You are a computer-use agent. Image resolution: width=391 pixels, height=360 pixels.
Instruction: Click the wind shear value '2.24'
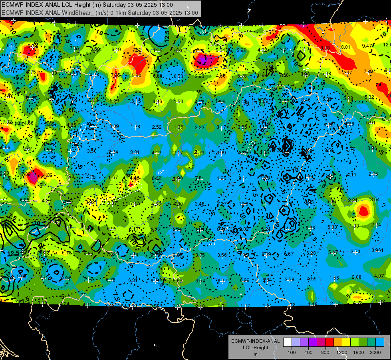pos(376,224)
